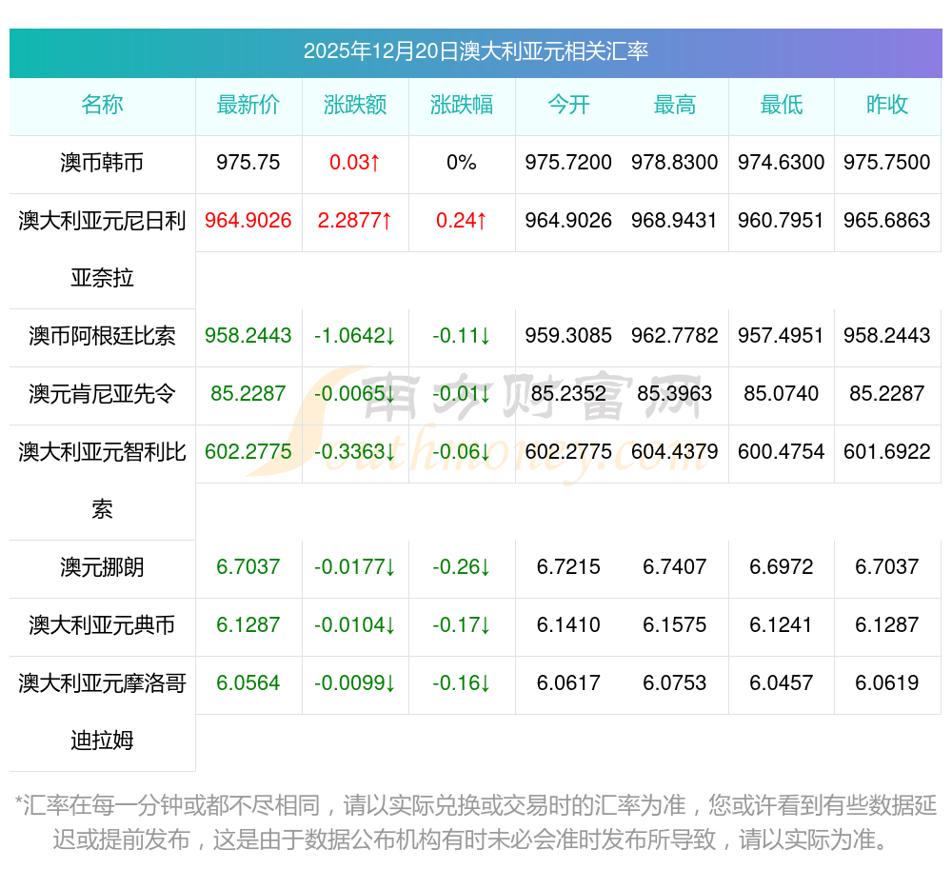Select the 澳大利亚元典币 row name

tap(102, 625)
